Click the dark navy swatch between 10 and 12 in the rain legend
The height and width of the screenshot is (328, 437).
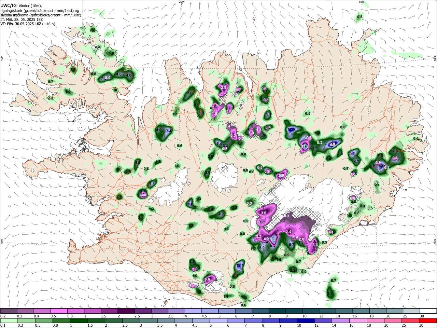(x=305, y=320)
